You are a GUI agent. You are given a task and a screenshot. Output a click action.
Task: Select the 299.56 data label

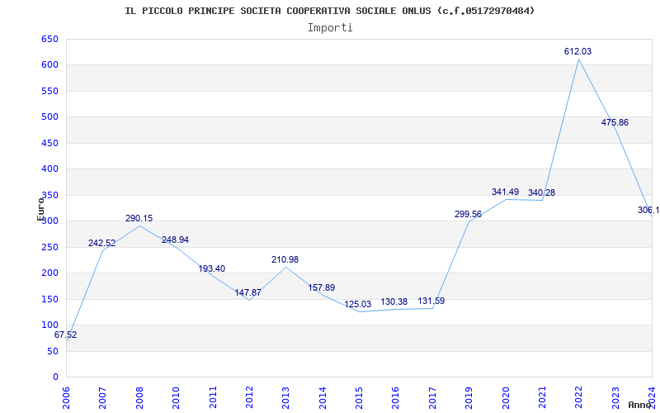click(x=468, y=215)
